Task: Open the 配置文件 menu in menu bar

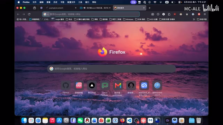Action: (x=71, y=2)
